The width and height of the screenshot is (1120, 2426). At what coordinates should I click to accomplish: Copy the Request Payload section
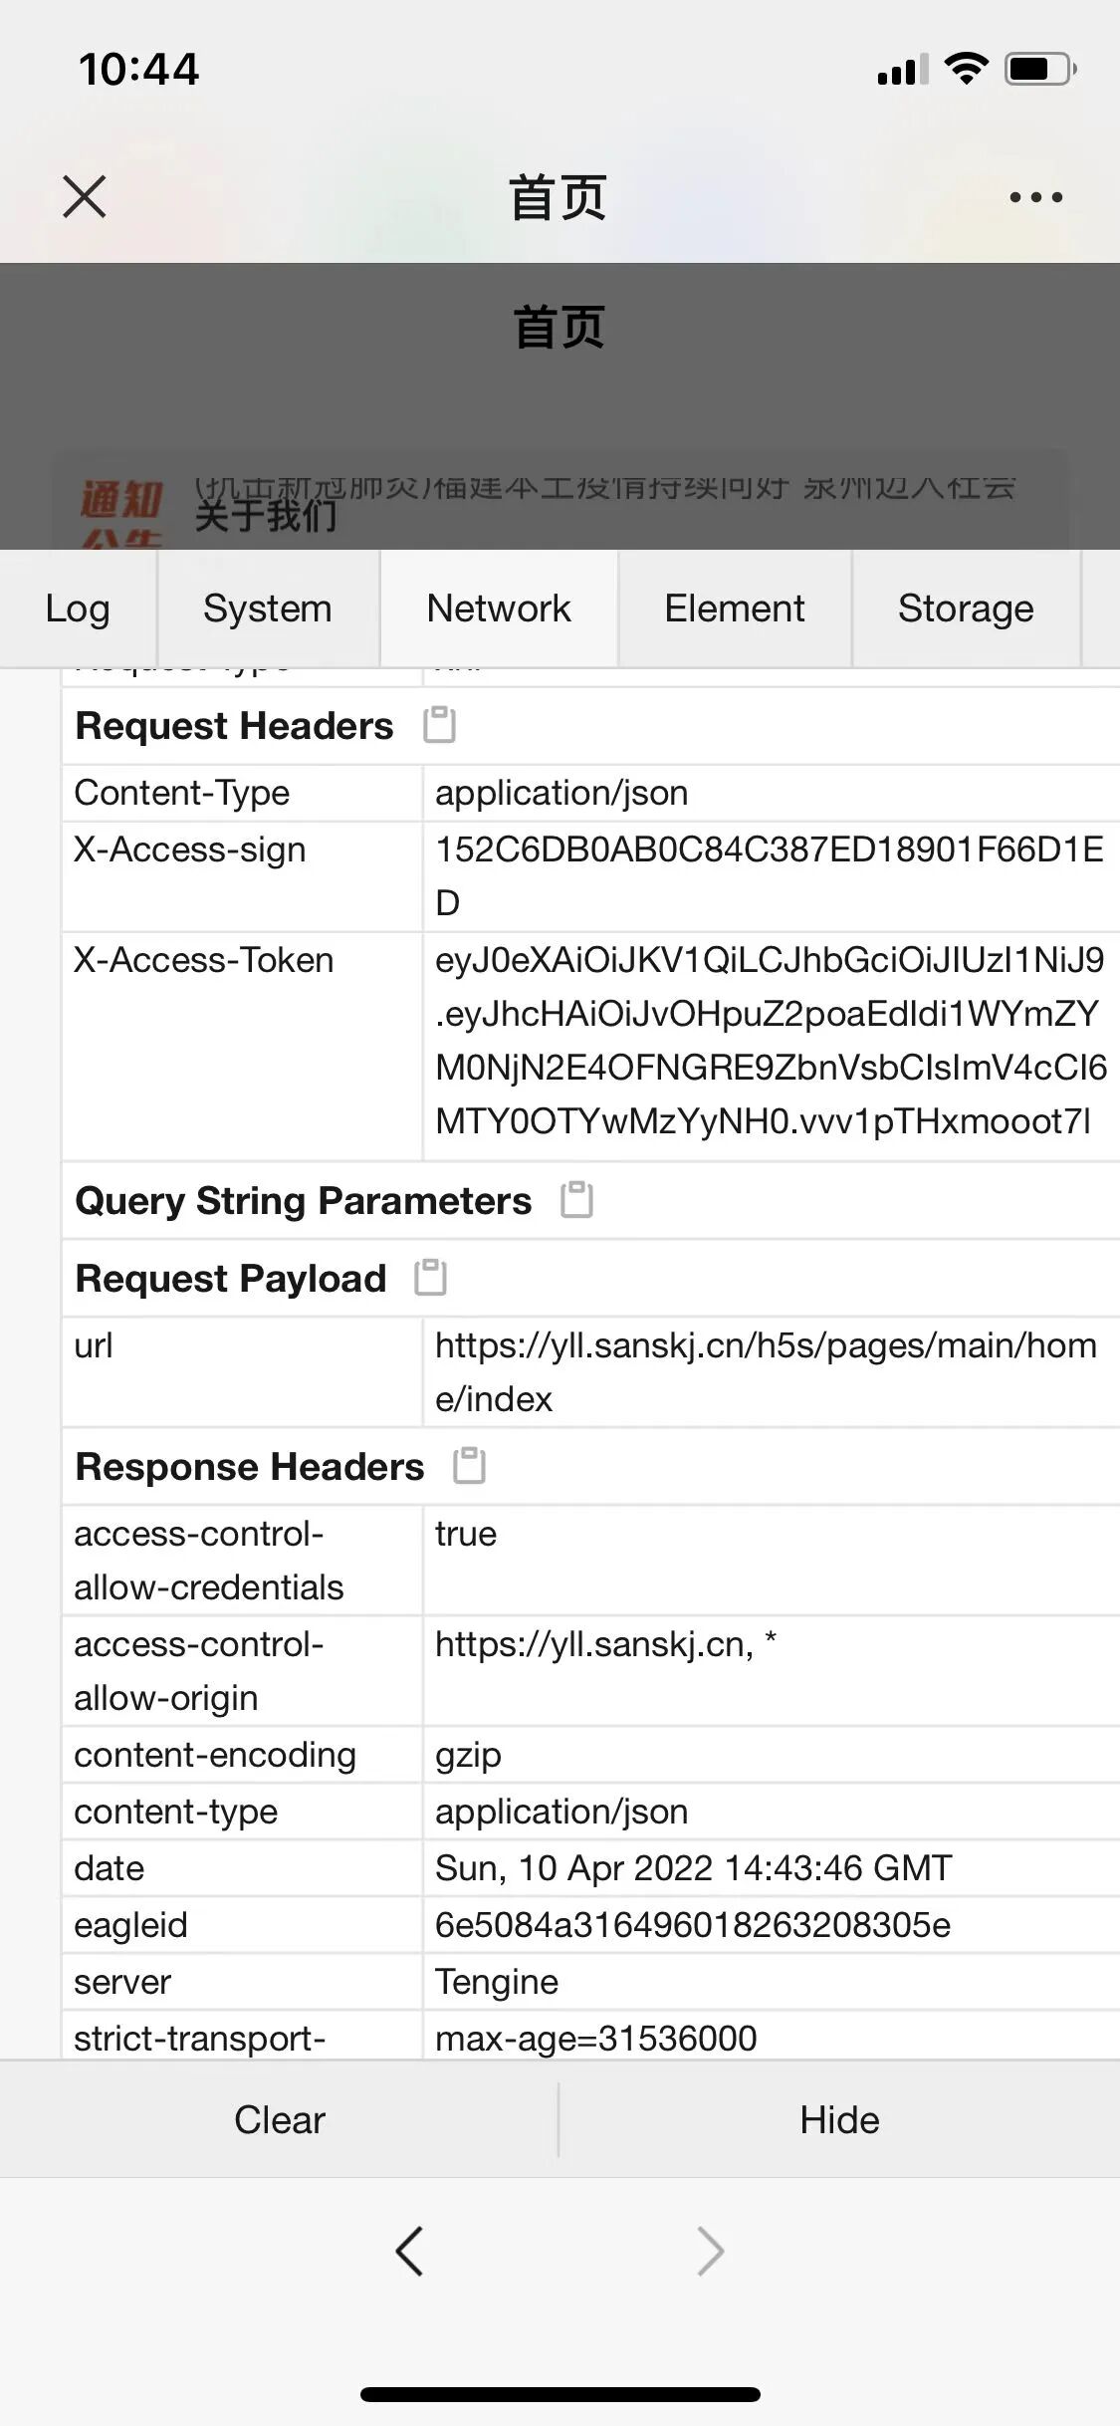coord(430,1278)
